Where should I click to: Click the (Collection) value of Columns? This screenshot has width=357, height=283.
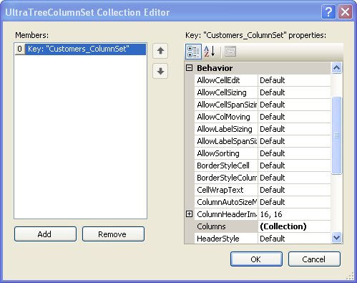point(294,226)
